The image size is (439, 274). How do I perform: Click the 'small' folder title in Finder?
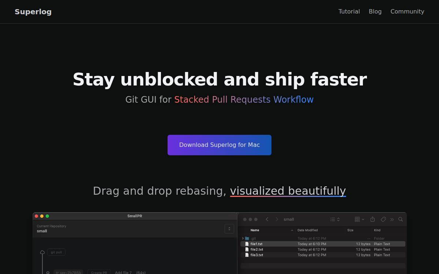coord(289,219)
